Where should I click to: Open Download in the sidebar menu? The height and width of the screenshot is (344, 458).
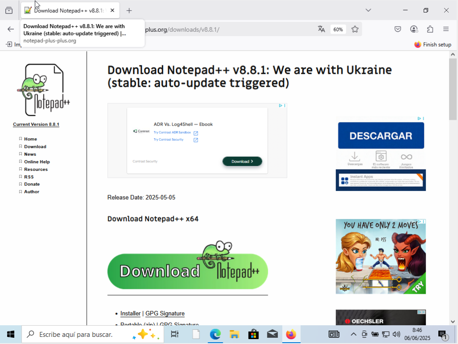point(35,147)
